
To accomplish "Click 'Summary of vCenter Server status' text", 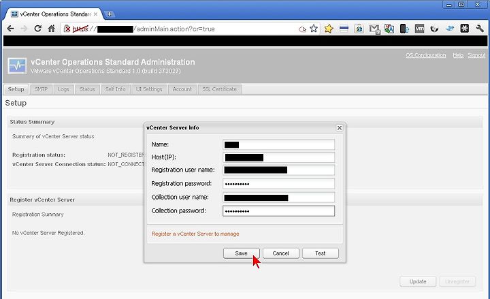I will coord(53,136).
